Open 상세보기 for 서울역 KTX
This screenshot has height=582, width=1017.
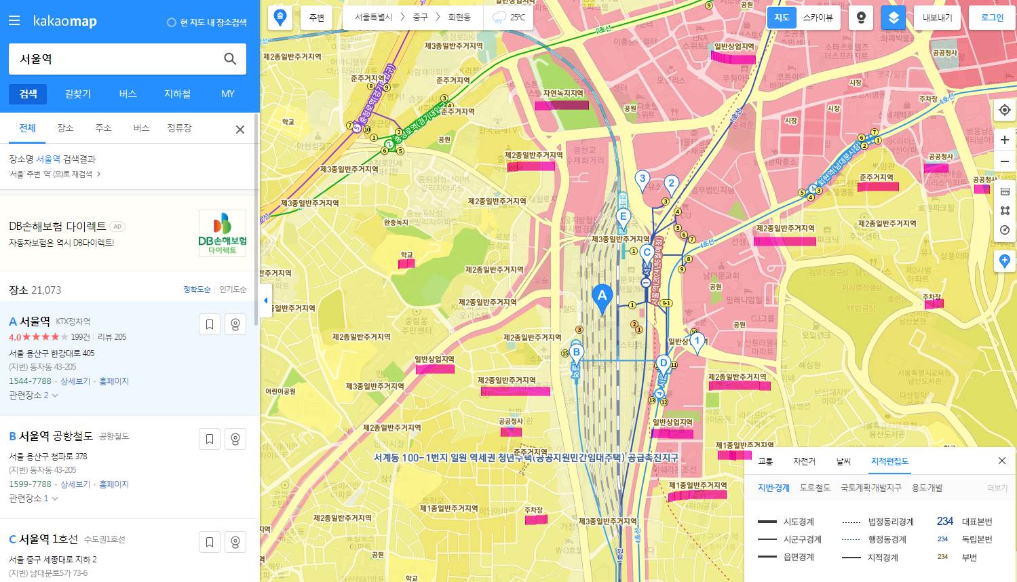[x=75, y=382]
